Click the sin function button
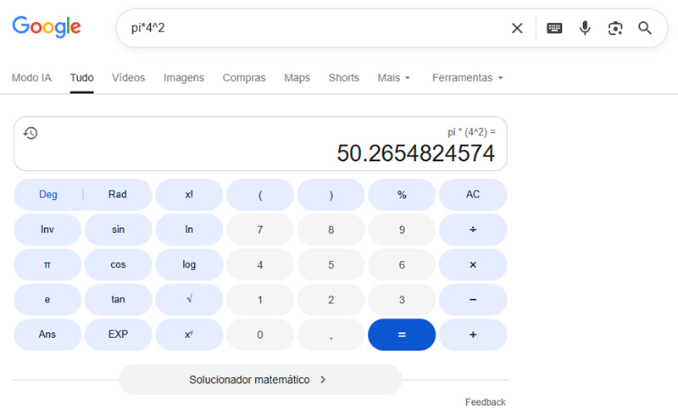Viewport: 678px width, 410px height. (x=118, y=230)
